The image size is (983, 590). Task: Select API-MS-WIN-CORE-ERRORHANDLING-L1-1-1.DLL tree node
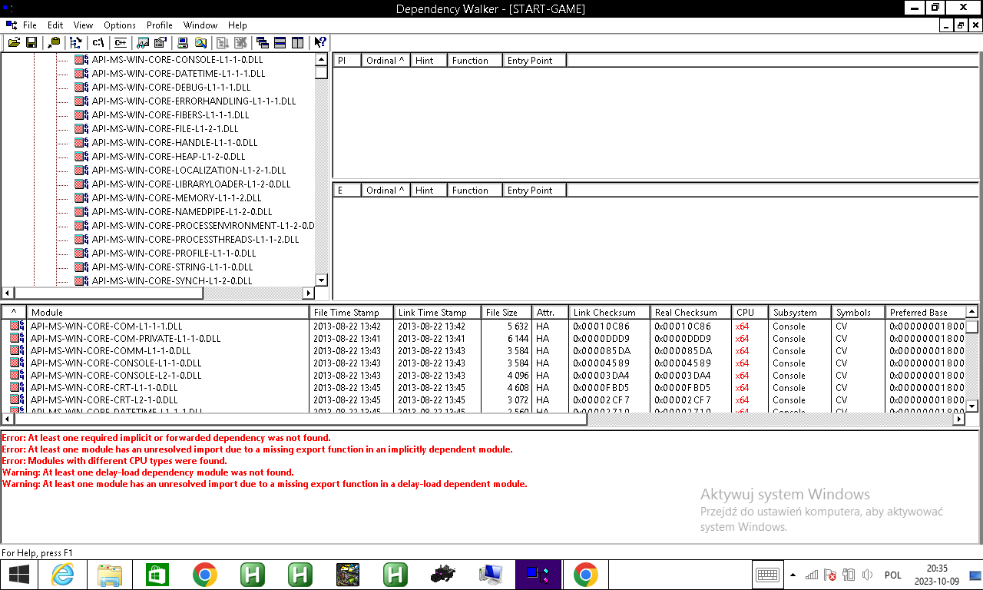click(194, 101)
